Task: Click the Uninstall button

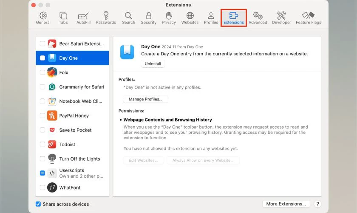Action: [153, 64]
